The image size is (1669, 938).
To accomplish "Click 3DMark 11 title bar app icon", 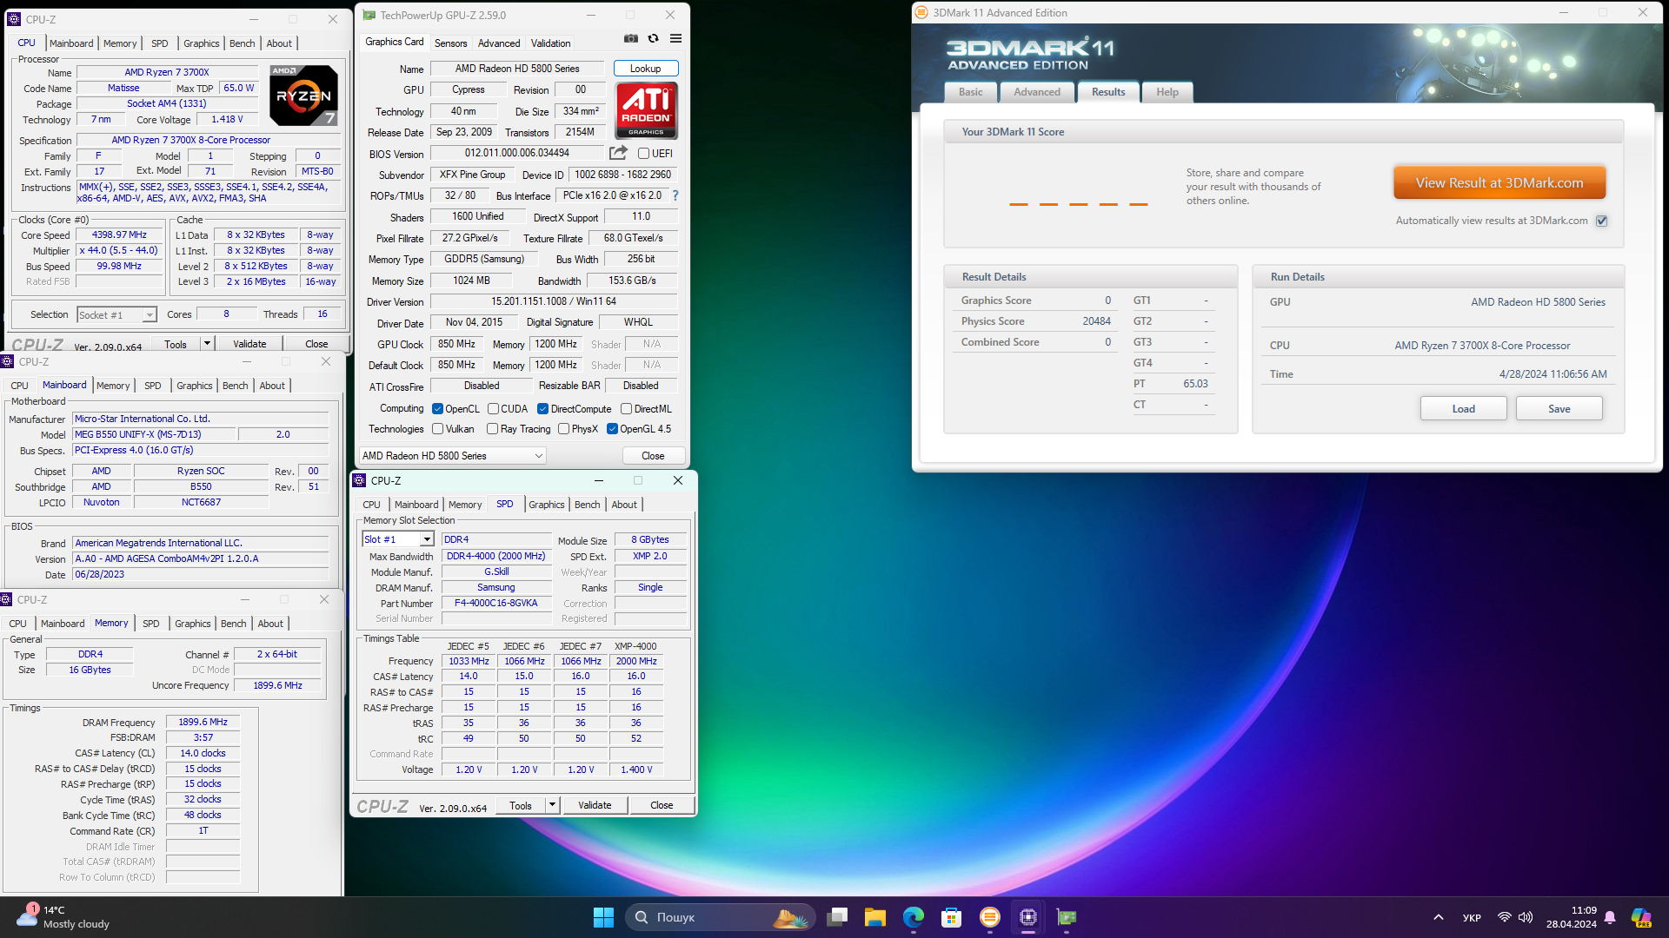I will 922,12.
